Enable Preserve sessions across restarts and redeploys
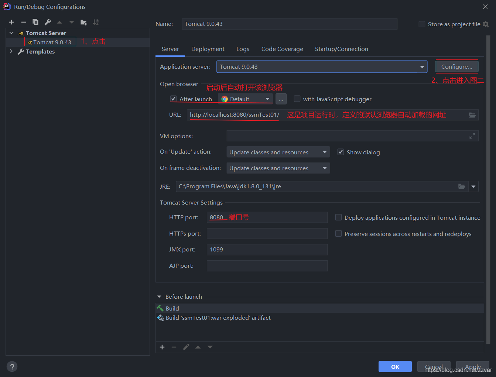Viewport: 496px width, 377px height. pyautogui.click(x=338, y=233)
